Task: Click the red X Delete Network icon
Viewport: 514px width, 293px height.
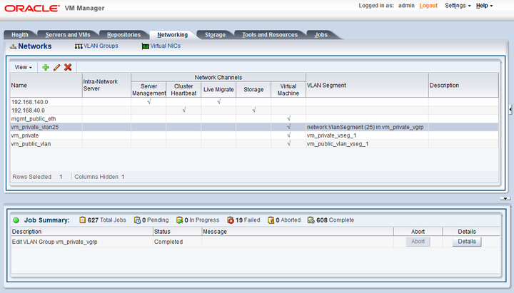Action: 68,67
